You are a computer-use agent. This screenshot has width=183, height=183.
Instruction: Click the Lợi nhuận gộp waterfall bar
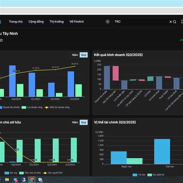click(124, 85)
